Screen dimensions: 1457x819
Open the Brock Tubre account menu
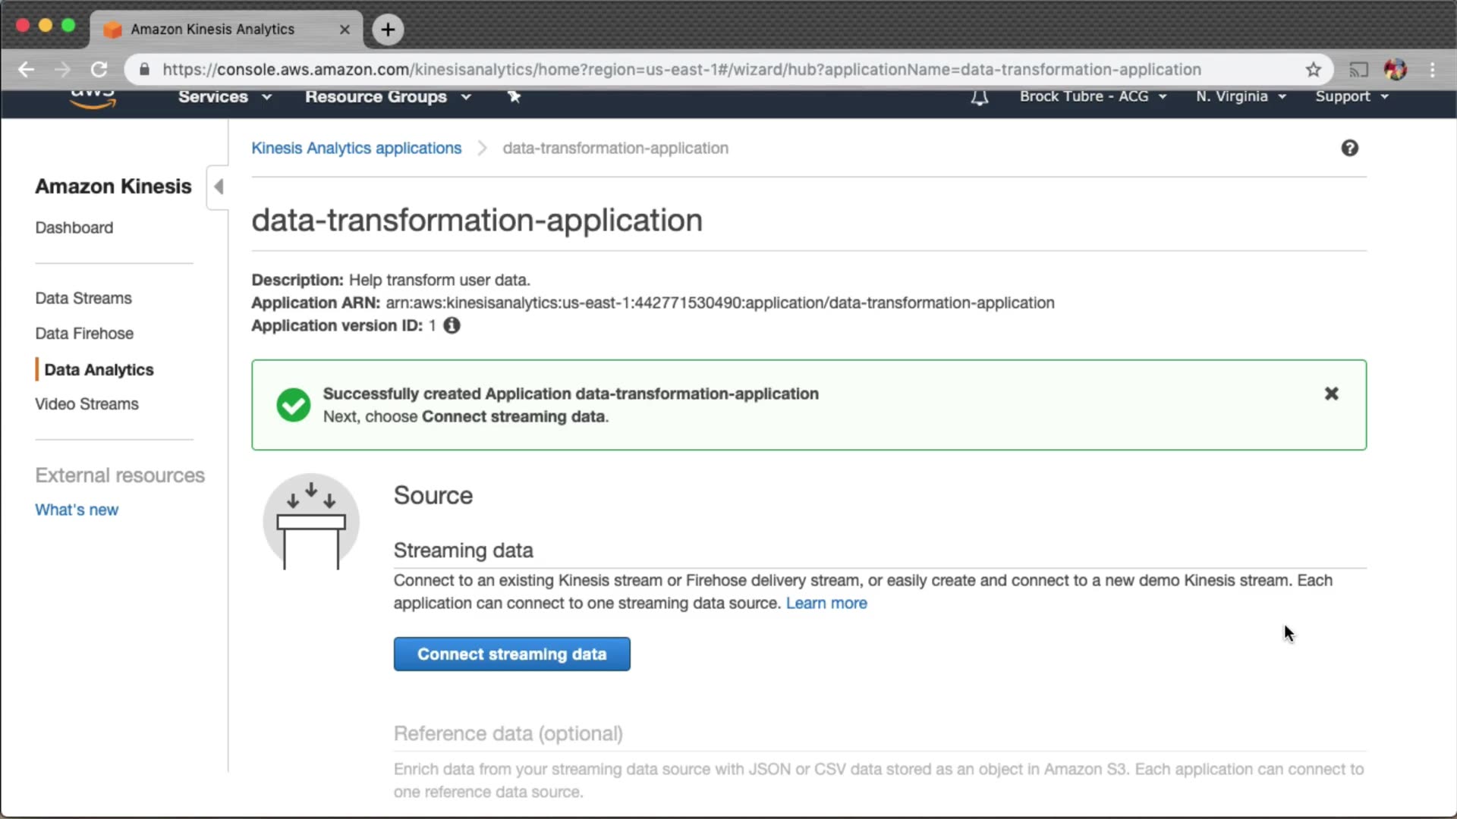point(1093,96)
